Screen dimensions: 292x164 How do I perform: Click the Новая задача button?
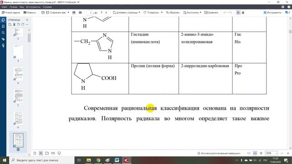[x=10, y=12]
